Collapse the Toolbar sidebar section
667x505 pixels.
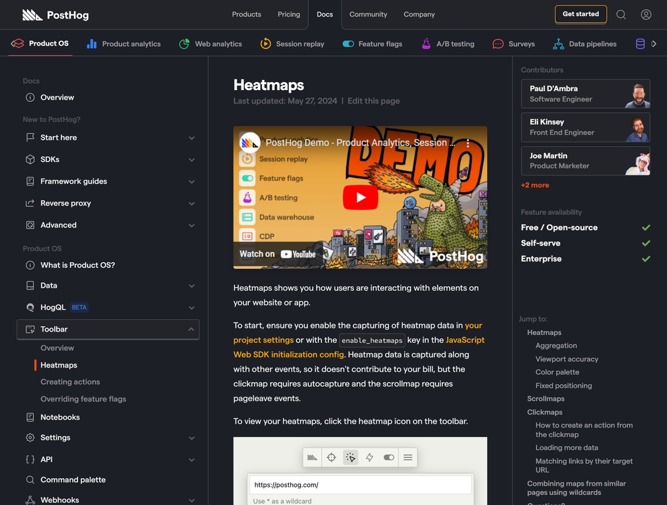191,330
